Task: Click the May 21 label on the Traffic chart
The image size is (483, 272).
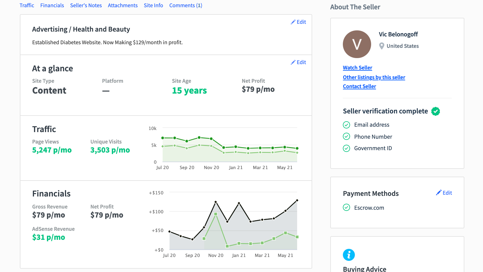Action: click(x=285, y=168)
